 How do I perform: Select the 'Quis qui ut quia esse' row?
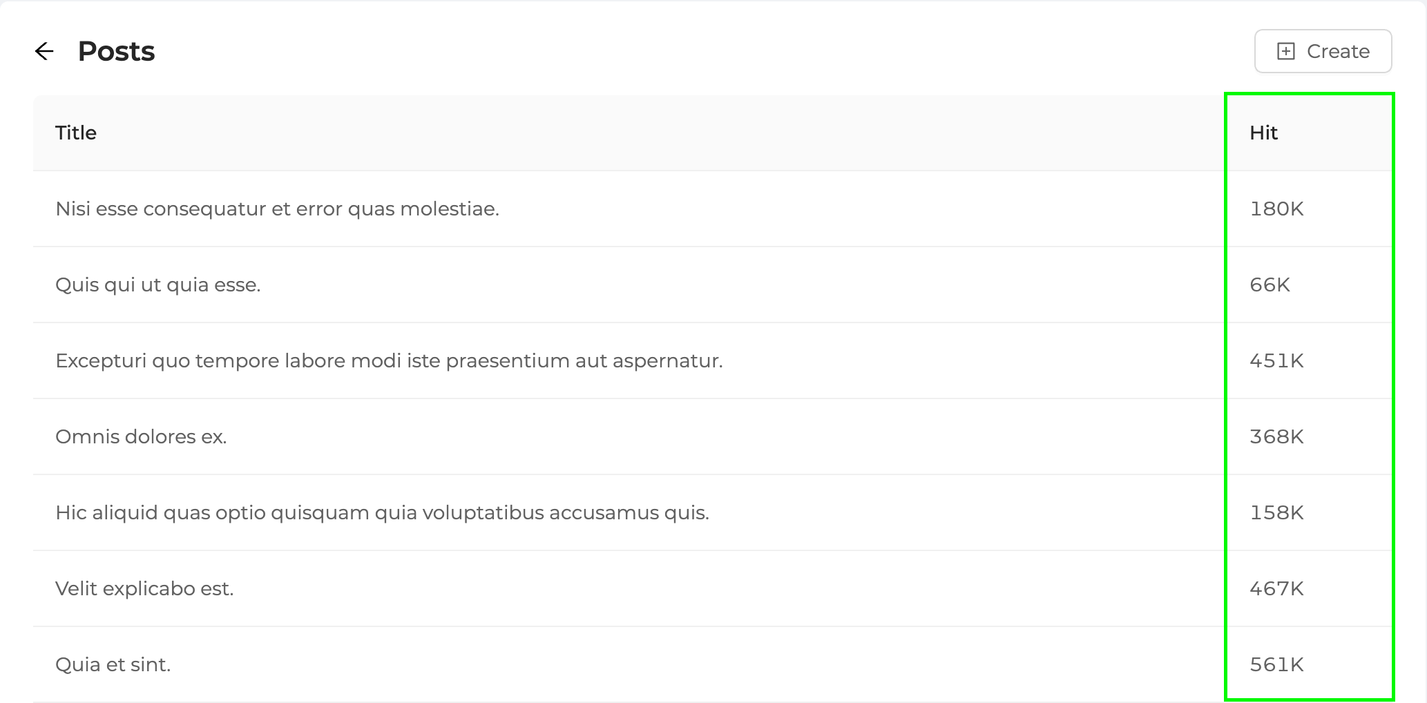[158, 285]
